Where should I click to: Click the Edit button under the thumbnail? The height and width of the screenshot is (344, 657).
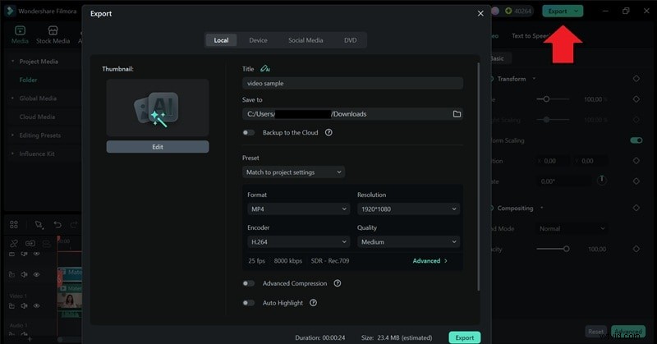[157, 147]
